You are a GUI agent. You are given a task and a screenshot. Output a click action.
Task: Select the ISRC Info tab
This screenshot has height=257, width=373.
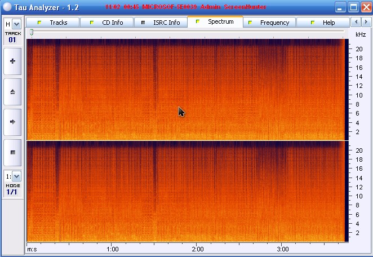[161, 23]
